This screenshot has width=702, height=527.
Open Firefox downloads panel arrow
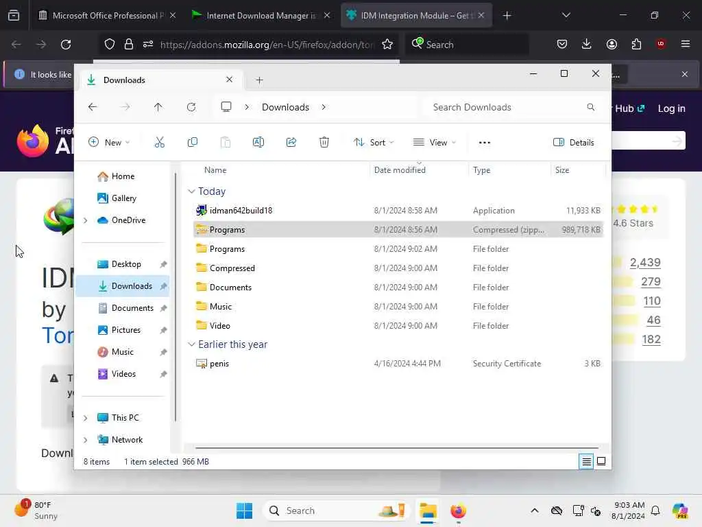coord(587,44)
